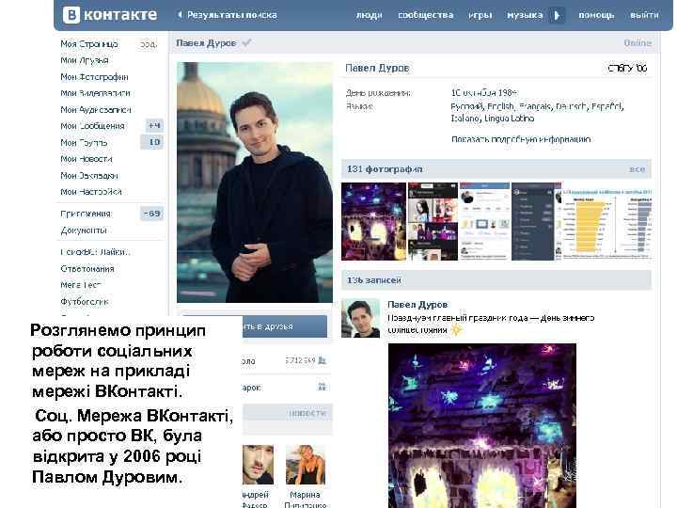The image size is (677, 508).
Task: Open Мега Тест app in sidebar
Action: 80,285
